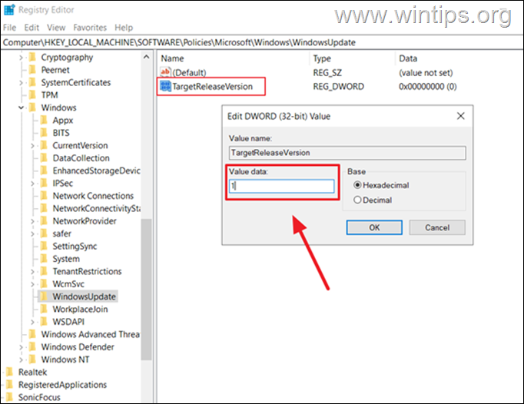This screenshot has width=524, height=404.
Task: Click the Network Connections folder icon
Action: pyautogui.click(x=44, y=196)
